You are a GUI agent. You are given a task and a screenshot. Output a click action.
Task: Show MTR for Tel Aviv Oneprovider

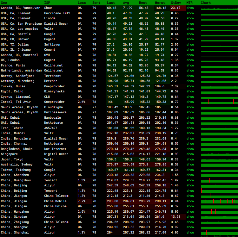tap(190, 102)
